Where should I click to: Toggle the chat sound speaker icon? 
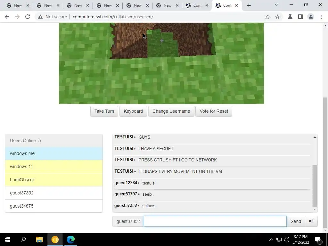click(311, 221)
